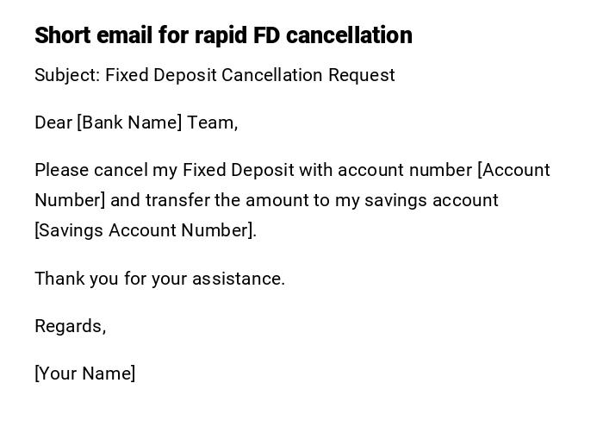Click "Team," in the greeting line
The width and height of the screenshot is (603, 427).
[212, 122]
